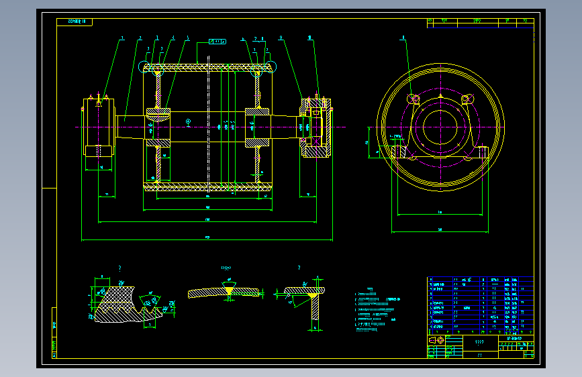Screen dimensions: 582x377
Task: Select the geometric tolerance frame above the drum
Action: (x=217, y=42)
